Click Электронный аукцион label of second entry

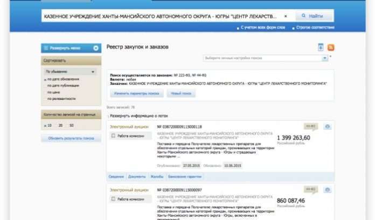point(129,190)
